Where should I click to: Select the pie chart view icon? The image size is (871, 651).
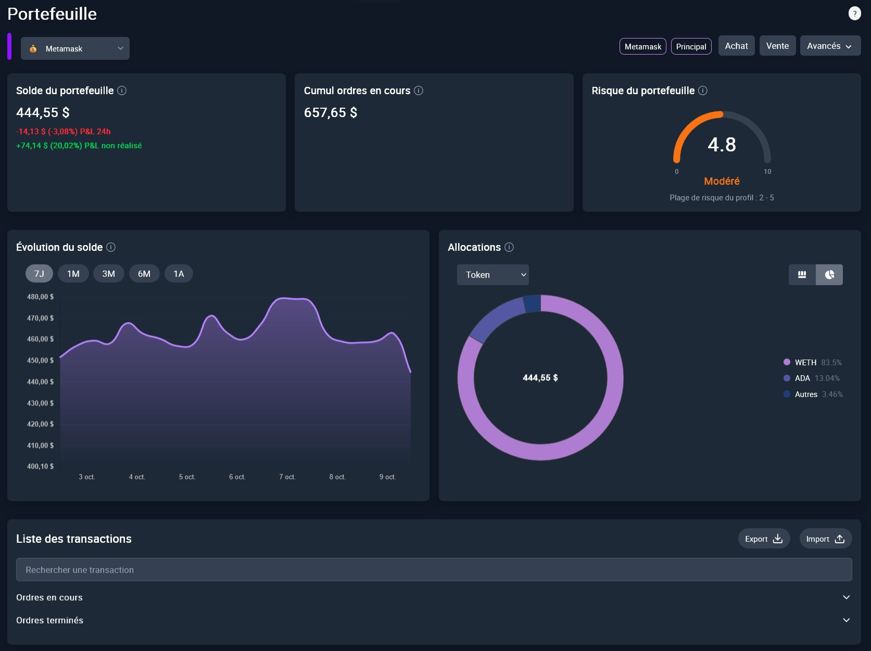pyautogui.click(x=829, y=274)
